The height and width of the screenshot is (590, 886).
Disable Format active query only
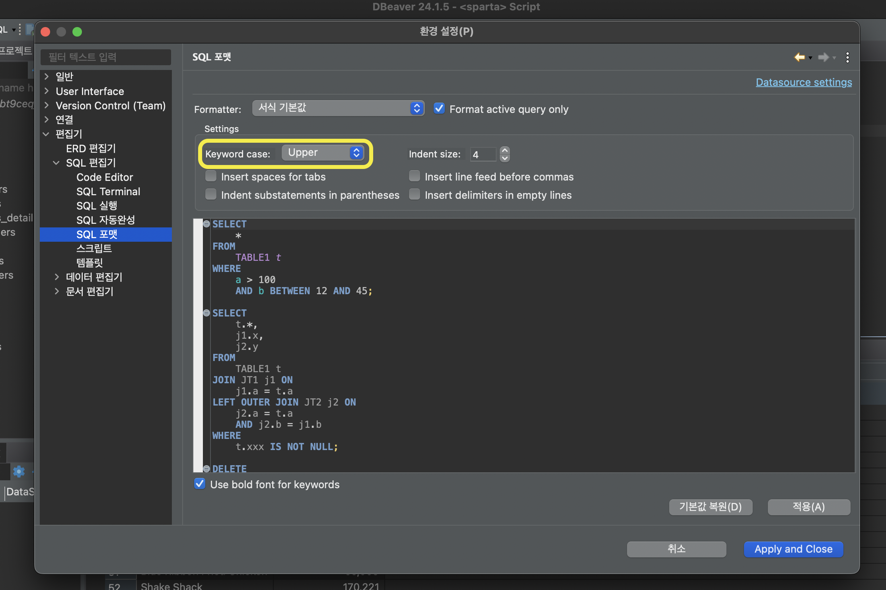[439, 109]
